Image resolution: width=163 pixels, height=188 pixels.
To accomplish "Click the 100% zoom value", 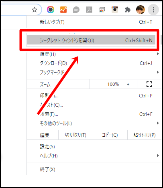I will coord(113,84).
